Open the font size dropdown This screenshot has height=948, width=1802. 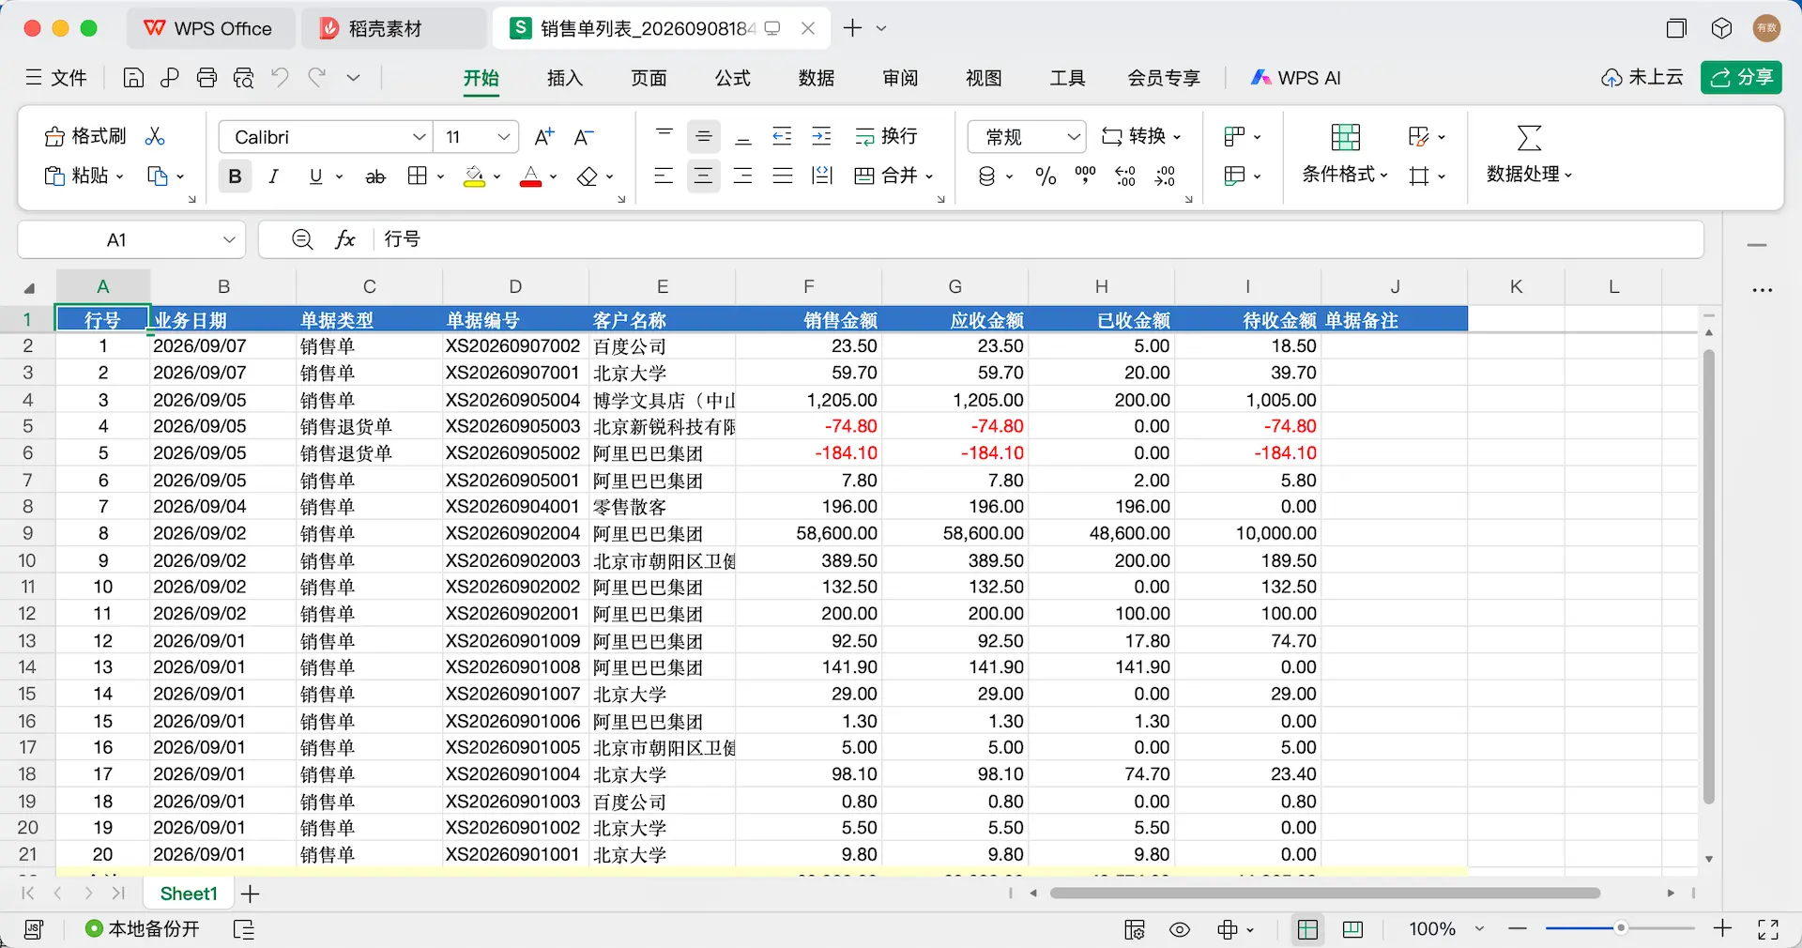504,137
